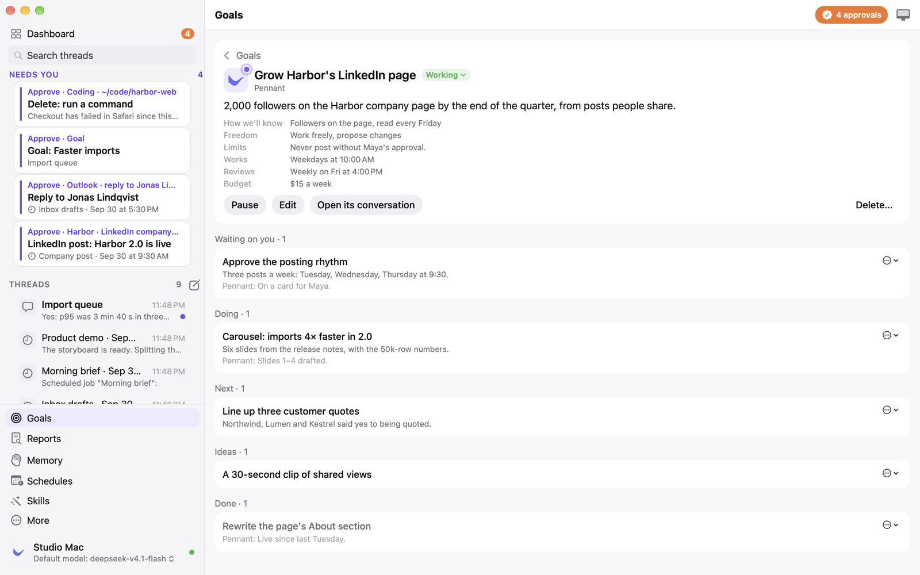Click the Memory head icon
Viewport: 920px width, 575px height.
(16, 460)
